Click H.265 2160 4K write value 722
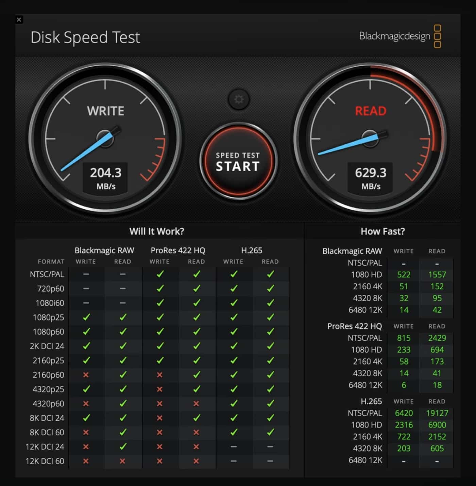 click(404, 437)
